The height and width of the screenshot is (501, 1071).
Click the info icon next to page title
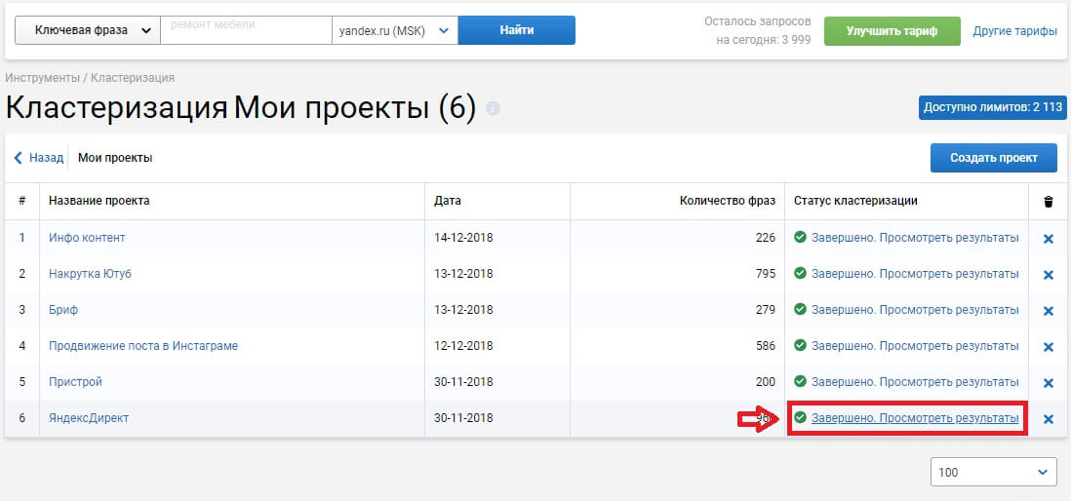493,108
